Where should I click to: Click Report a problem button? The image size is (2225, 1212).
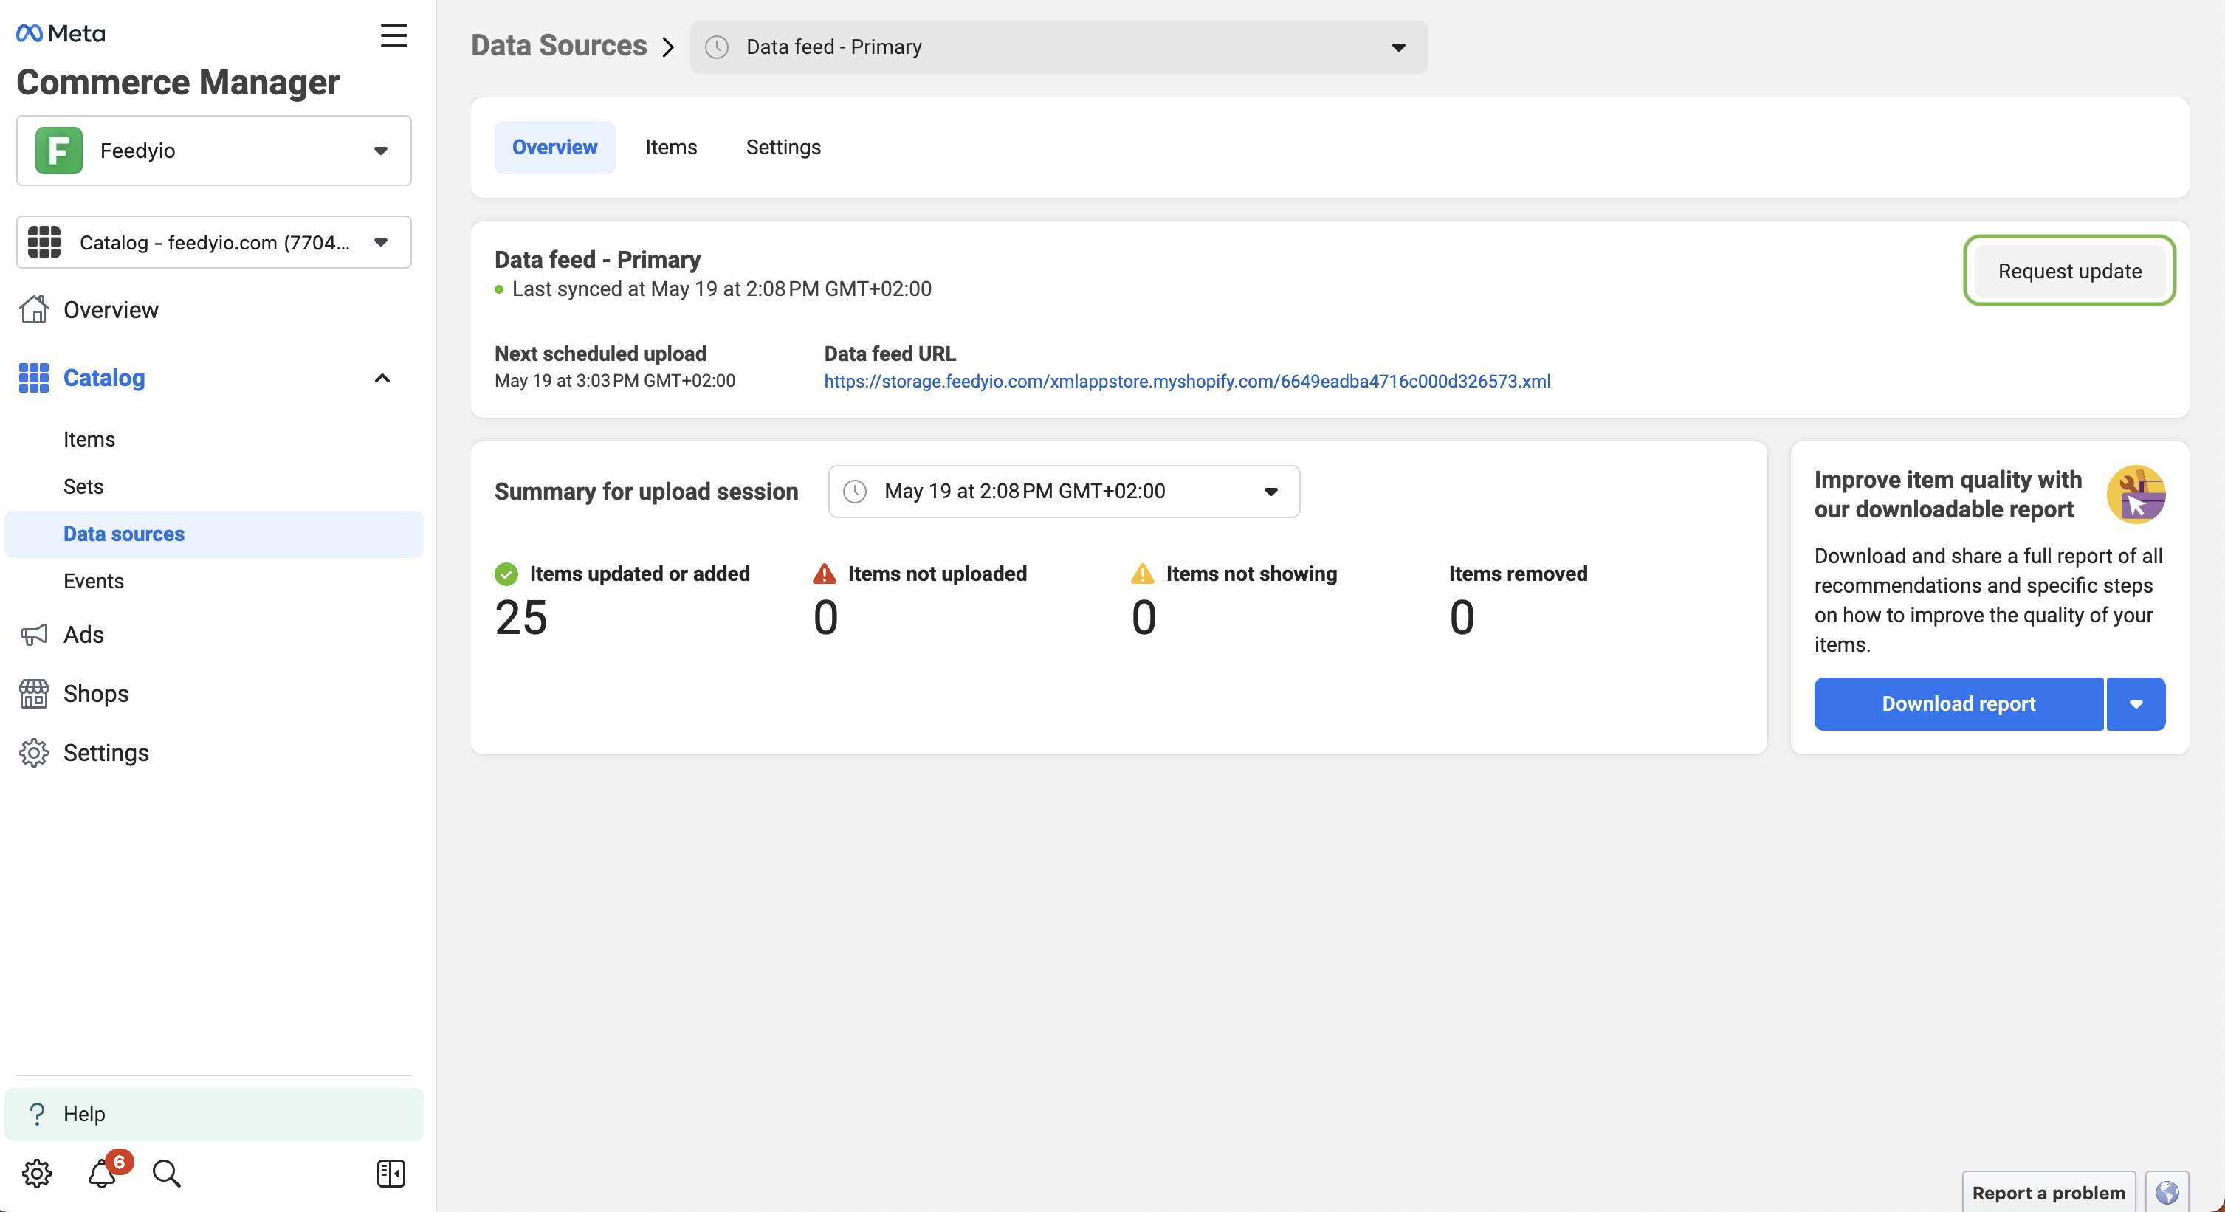pos(2048,1192)
